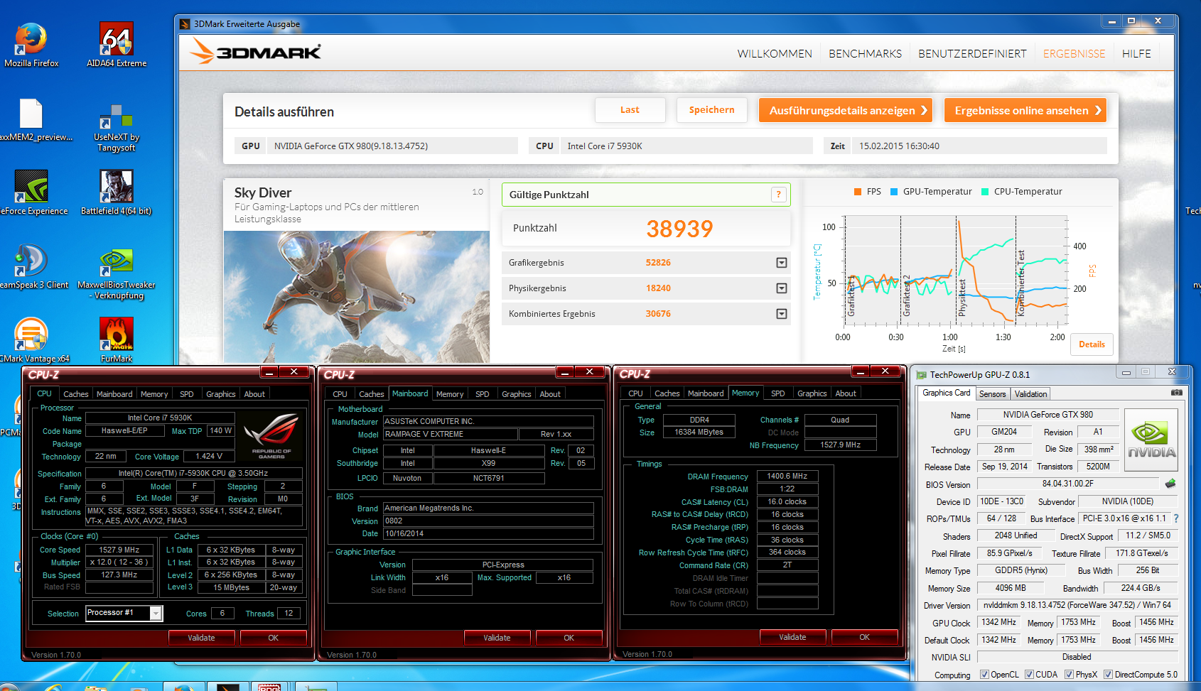1201x691 pixels.
Task: Select the Graphics Card tab in GPU-Z
Action: (x=946, y=393)
